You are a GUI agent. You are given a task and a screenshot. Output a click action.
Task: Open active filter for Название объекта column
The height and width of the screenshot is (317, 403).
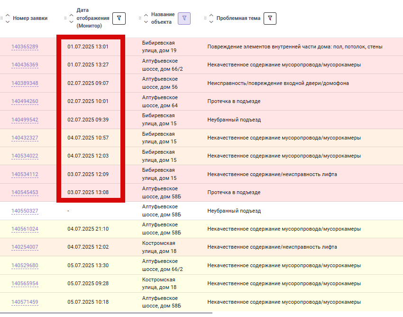click(x=184, y=19)
